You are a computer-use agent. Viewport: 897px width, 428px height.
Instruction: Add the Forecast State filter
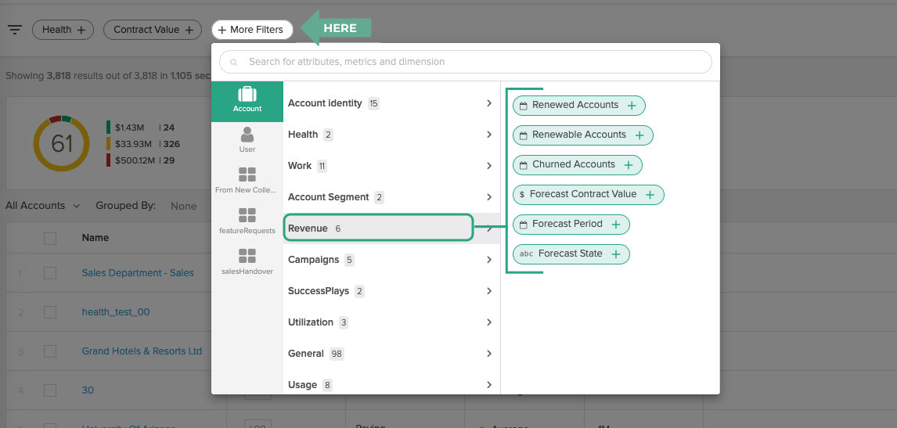571,254
